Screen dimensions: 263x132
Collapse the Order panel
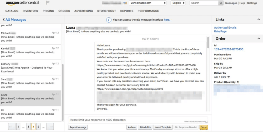[259, 39]
